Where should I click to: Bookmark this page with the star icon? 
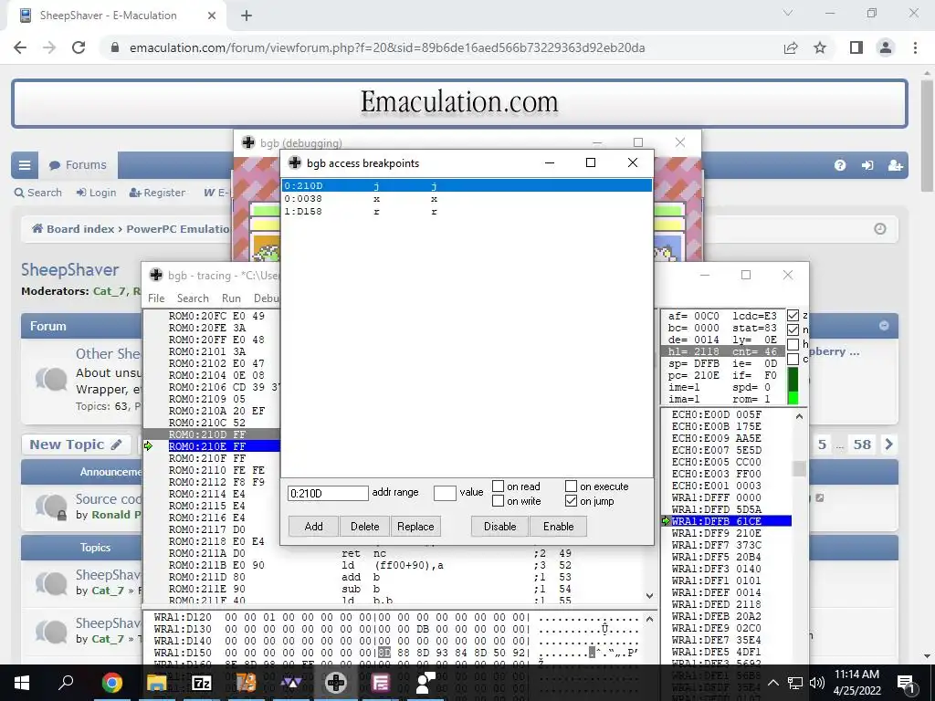[820, 47]
